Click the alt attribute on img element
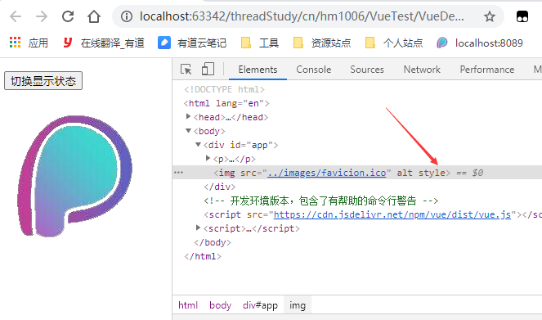The image size is (542, 320). coord(405,173)
